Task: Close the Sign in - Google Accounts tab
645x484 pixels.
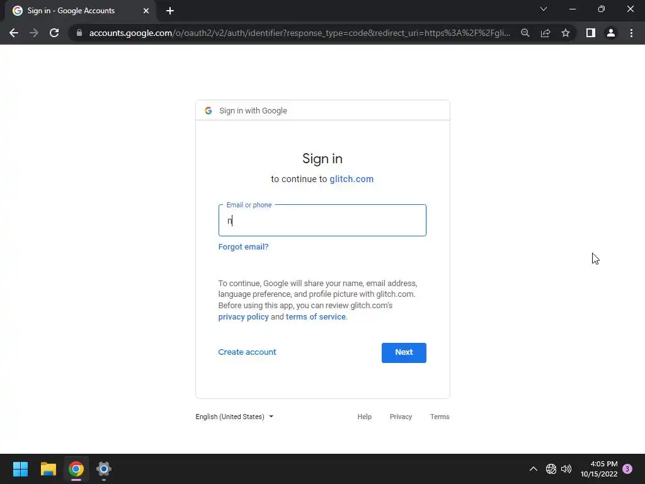Action: (x=146, y=11)
